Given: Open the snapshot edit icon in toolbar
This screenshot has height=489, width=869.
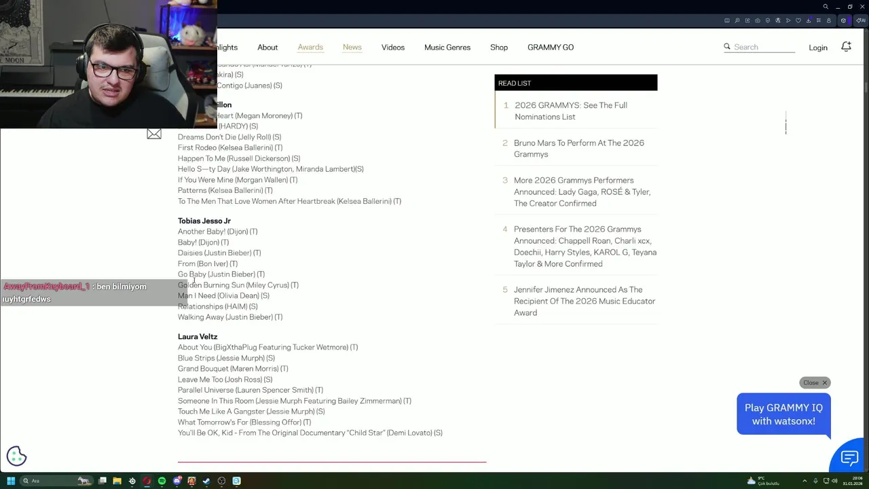Looking at the screenshot, I should [x=747, y=20].
